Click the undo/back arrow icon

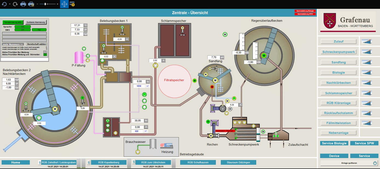[4, 4]
